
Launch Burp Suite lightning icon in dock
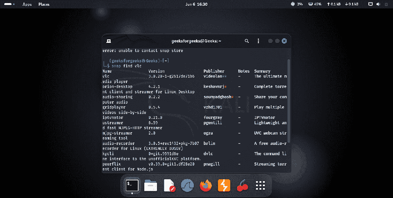coord(224,185)
